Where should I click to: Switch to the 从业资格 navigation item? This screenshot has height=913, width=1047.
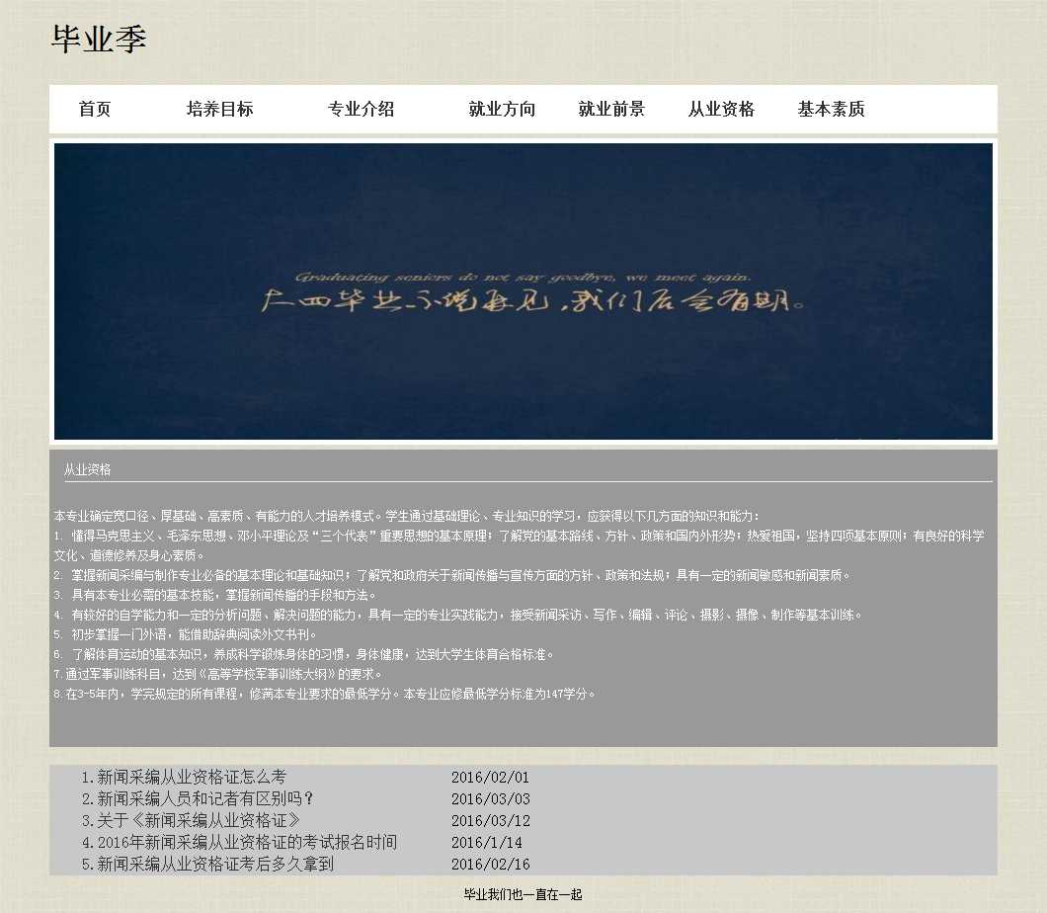[721, 110]
